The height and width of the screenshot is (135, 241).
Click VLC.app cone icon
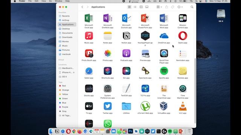pyautogui.click(x=183, y=106)
